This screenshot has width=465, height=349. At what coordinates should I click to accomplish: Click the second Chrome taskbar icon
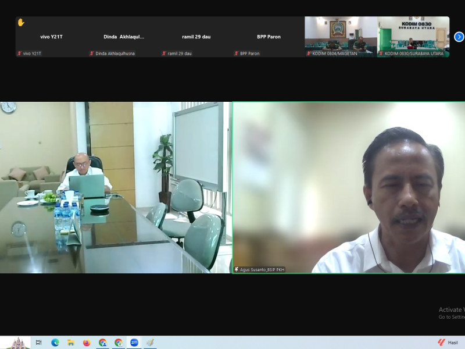pos(119,343)
